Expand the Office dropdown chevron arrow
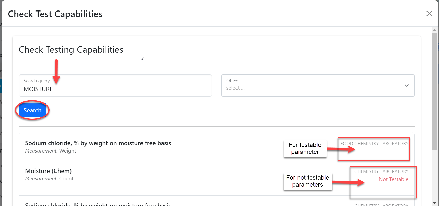 pyautogui.click(x=407, y=86)
